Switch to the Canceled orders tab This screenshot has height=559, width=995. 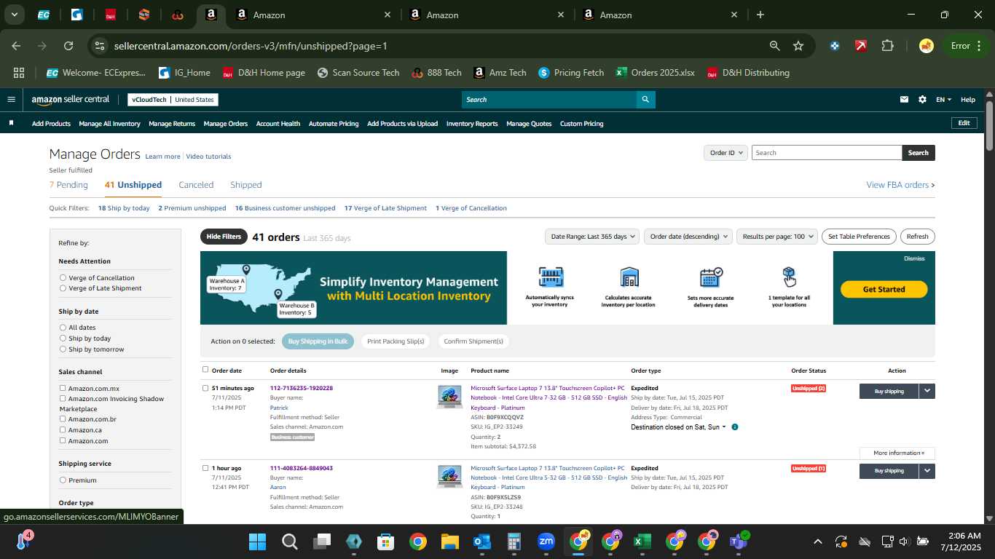tap(196, 185)
